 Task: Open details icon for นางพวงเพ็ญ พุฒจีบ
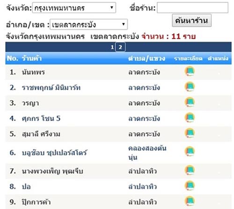(x=190, y=170)
